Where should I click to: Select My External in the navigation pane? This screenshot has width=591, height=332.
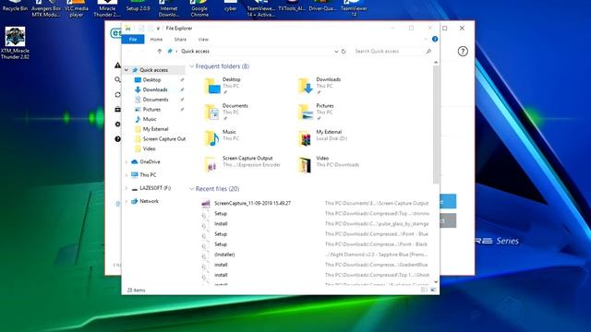(155, 129)
